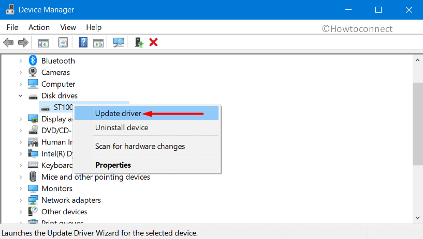
Task: Collapse the Disk drives node
Action: (21, 95)
